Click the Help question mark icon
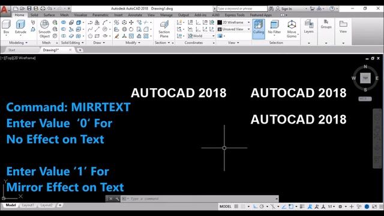The height and width of the screenshot is (216, 384). point(332,8)
